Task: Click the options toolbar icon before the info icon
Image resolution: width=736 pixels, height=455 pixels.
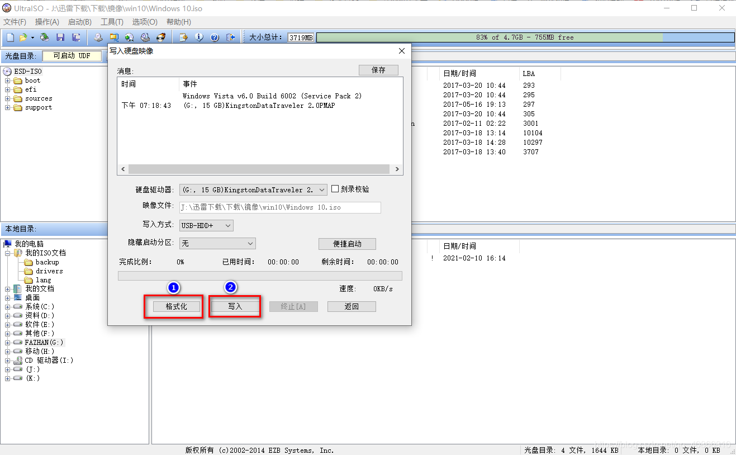Action: [x=183, y=37]
